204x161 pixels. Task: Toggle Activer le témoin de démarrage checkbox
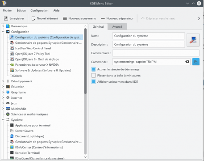[x=93, y=69]
